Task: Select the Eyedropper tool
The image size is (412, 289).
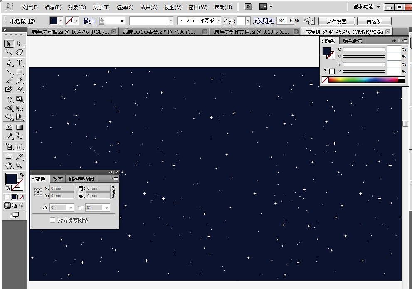Action: tap(9, 136)
